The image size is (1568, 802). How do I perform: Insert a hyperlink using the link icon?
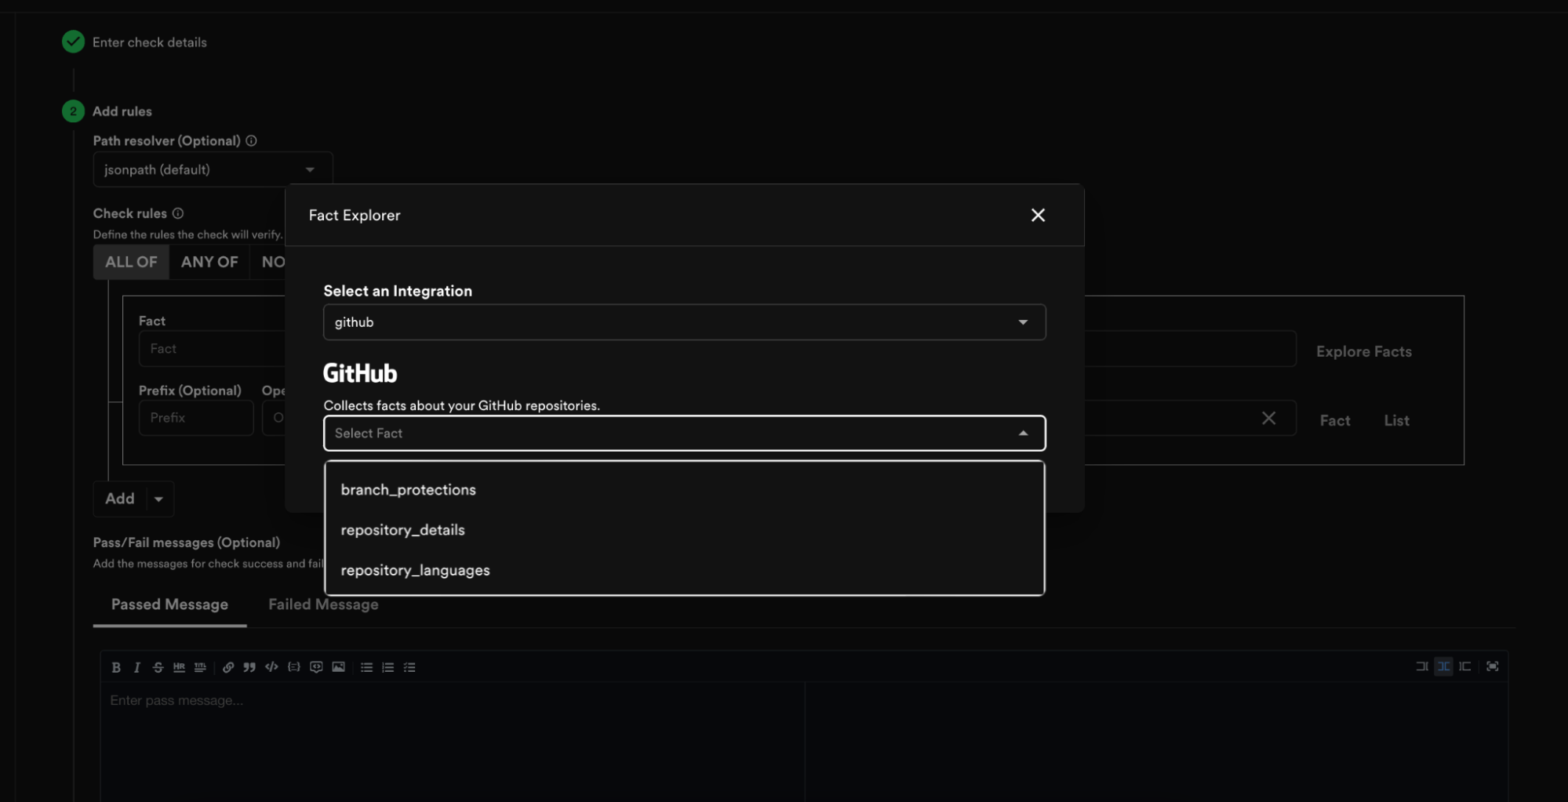tap(228, 666)
